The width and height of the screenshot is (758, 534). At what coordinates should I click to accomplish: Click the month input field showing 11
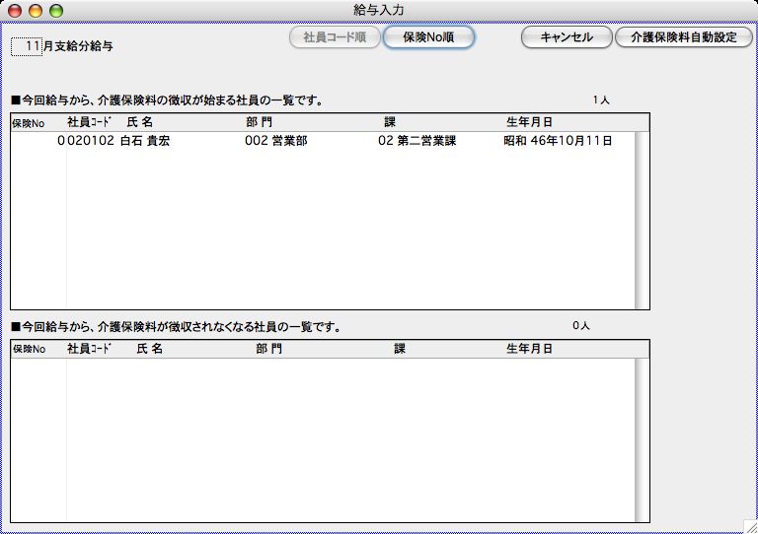click(27, 45)
